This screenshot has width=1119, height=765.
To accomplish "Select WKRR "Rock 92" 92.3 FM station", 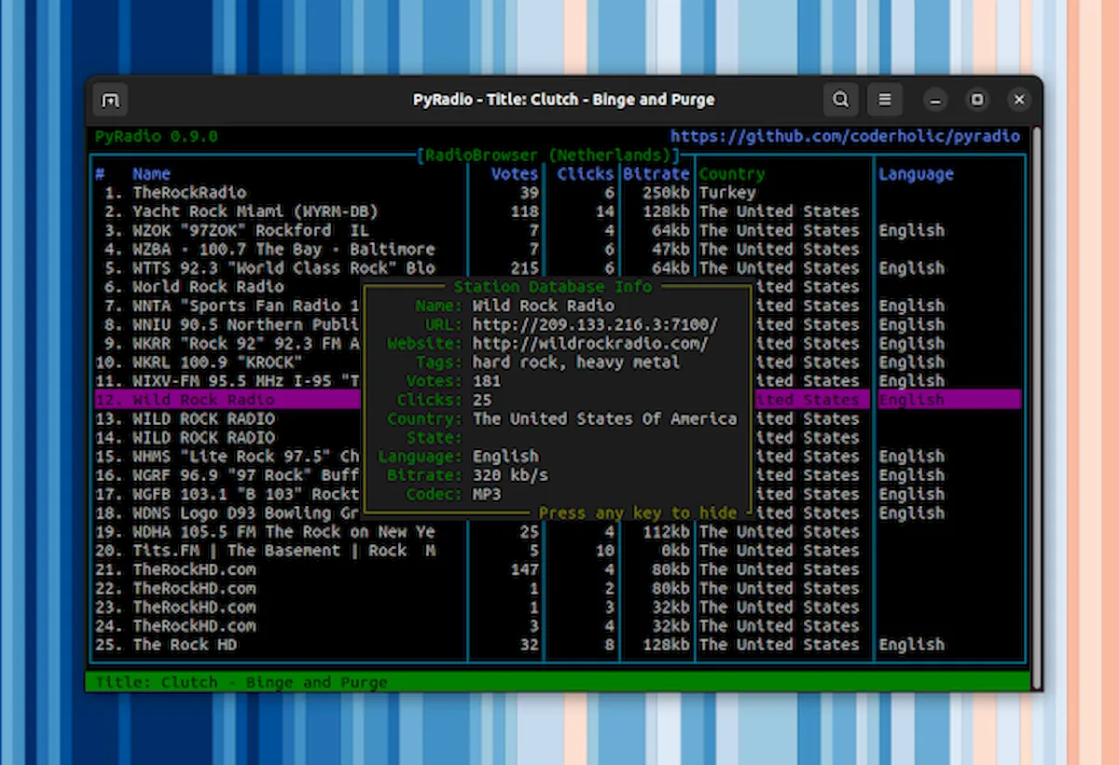I will tap(228, 343).
